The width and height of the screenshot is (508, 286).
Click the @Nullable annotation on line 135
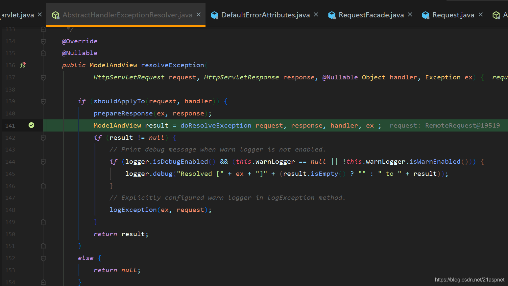click(80, 53)
